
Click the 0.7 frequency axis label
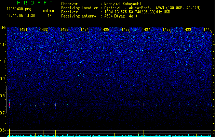click(3, 113)
